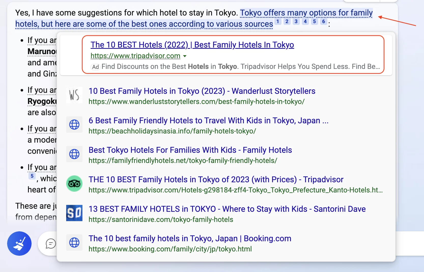Click globe icon beside beachholidaysinasia result
Image resolution: width=424 pixels, height=272 pixels.
(74, 125)
